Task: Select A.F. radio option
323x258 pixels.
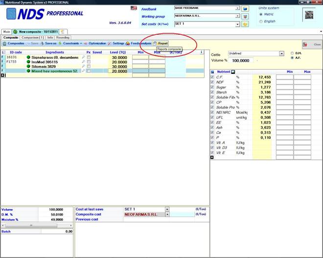Action: [292, 58]
